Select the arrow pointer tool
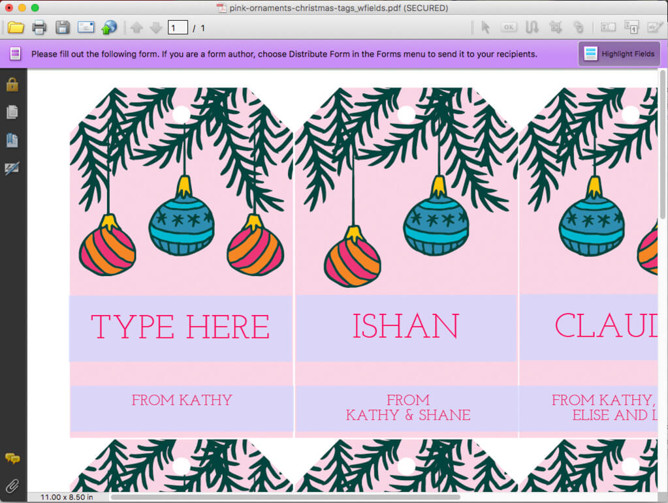The image size is (668, 503). [485, 27]
